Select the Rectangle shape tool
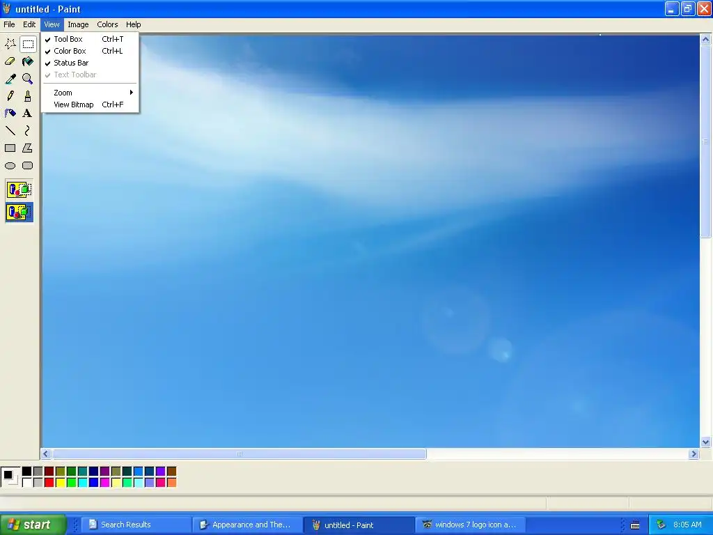The height and width of the screenshot is (535, 713). click(10, 148)
